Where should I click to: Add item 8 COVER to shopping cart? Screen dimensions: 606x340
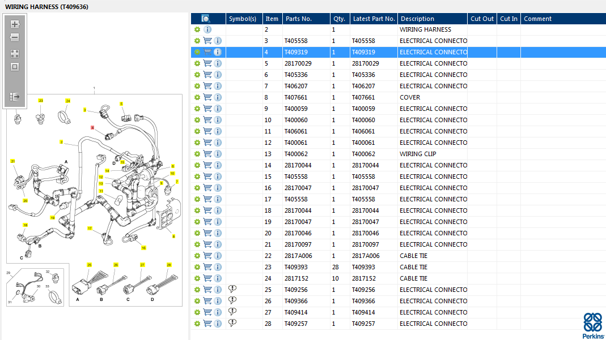207,97
